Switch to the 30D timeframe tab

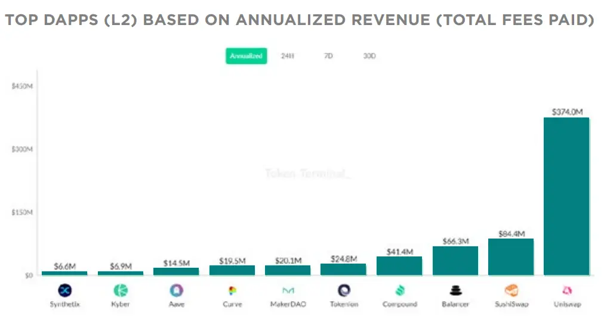(x=369, y=56)
